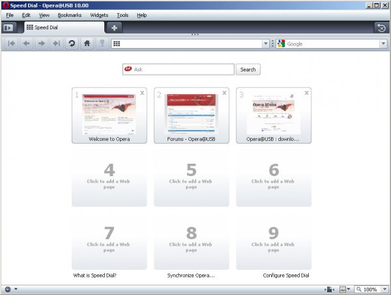This screenshot has height=295, width=391.
Task: Open Welcome to Opera thumbnail
Action: click(x=109, y=115)
